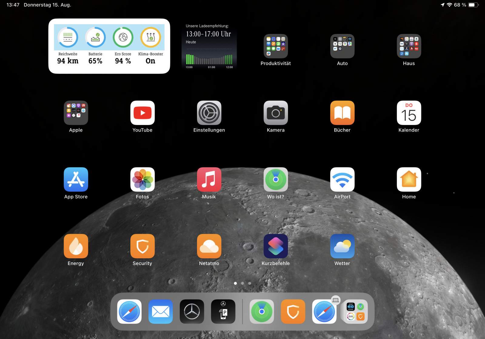The image size is (485, 339).
Task: Open the AirPort utility app
Action: [342, 180]
